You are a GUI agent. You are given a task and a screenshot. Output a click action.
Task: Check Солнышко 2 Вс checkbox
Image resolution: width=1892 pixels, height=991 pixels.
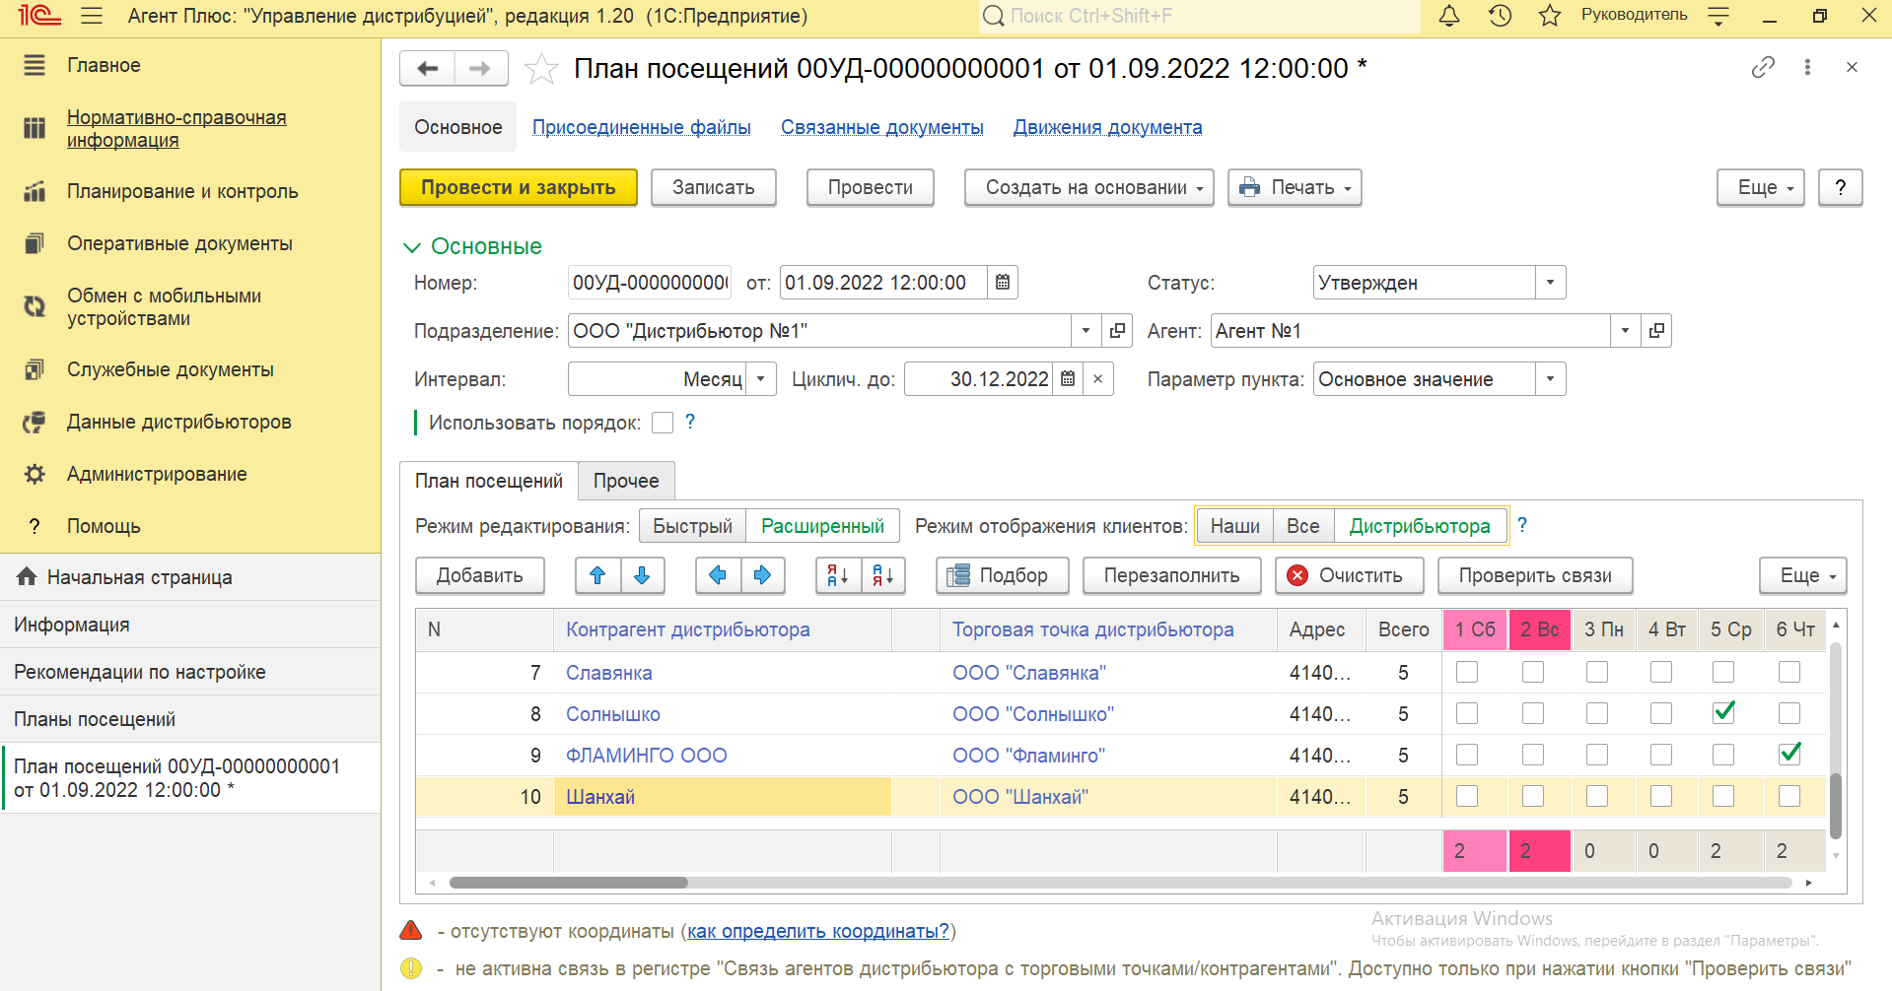coord(1533,713)
